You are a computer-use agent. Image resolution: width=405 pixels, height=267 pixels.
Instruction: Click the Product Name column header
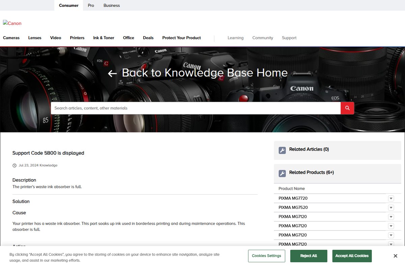tap(292, 189)
